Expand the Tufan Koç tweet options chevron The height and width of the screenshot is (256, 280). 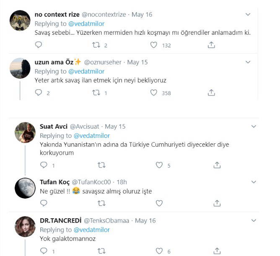tap(253, 182)
